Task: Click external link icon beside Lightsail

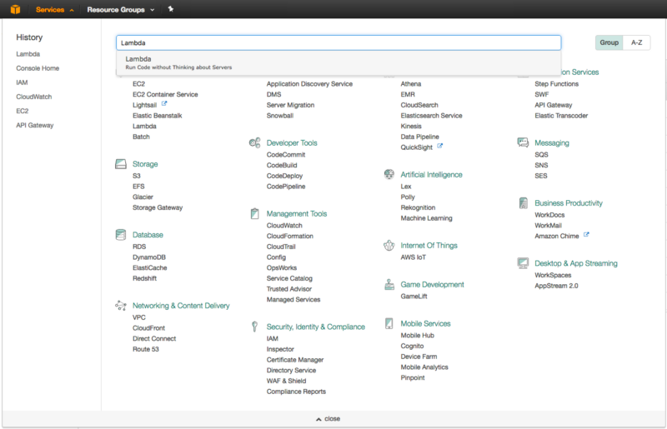Action: 164,104
